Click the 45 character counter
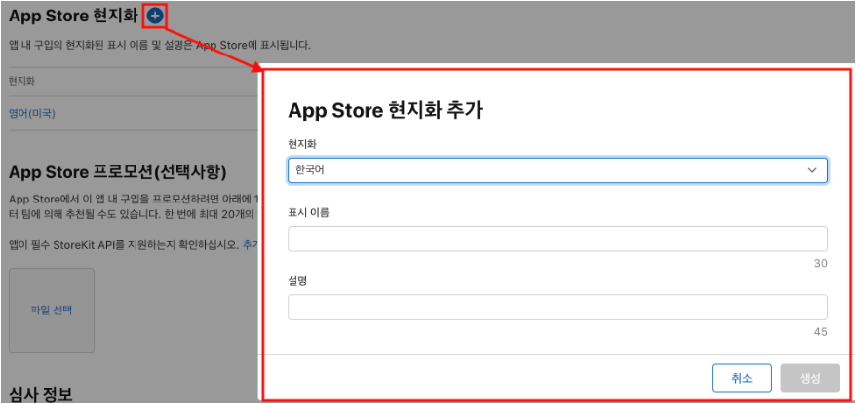 (x=821, y=332)
